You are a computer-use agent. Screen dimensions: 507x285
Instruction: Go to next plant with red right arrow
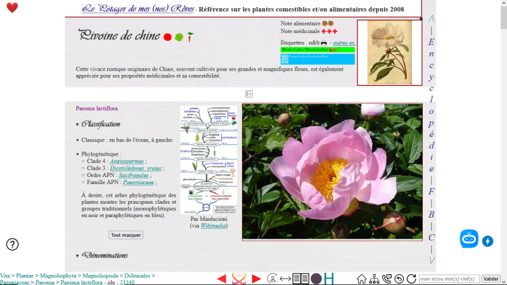coord(257,279)
